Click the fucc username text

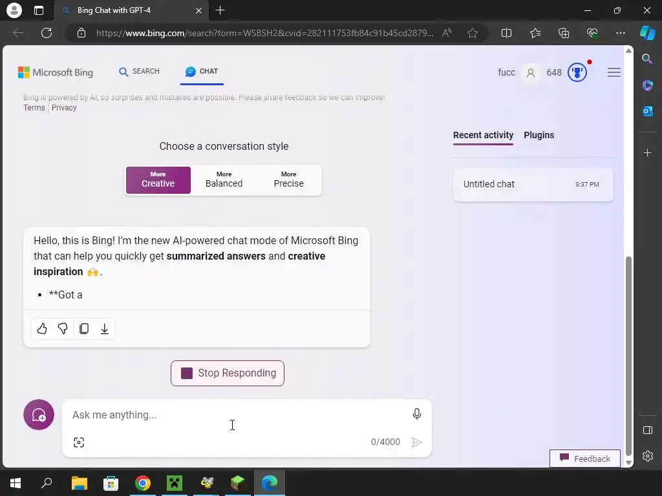pyautogui.click(x=507, y=72)
